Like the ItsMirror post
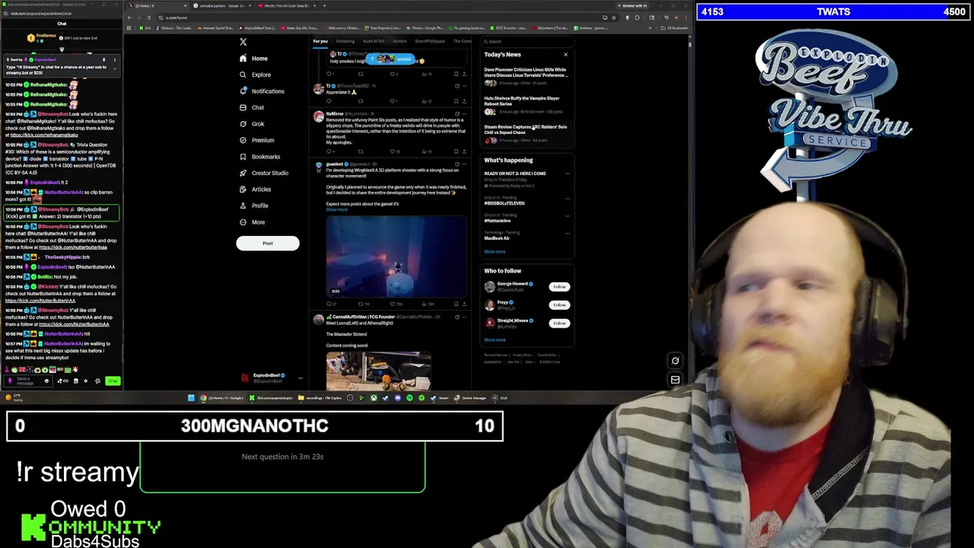 (x=392, y=151)
